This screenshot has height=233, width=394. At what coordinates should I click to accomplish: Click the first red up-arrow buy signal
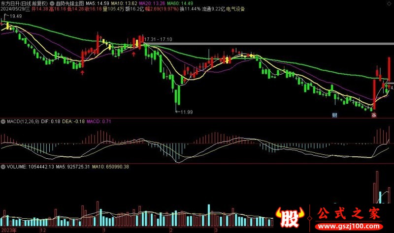click(82, 72)
